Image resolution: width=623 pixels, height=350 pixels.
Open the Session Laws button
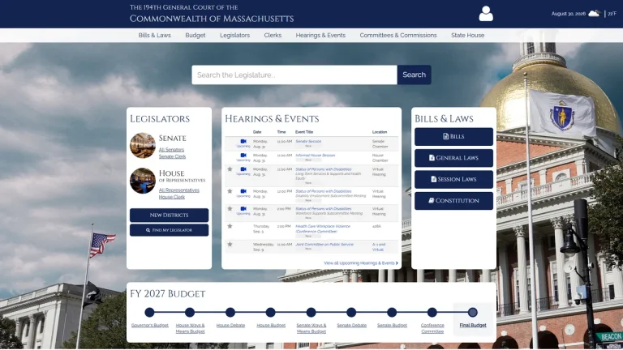coord(453,179)
